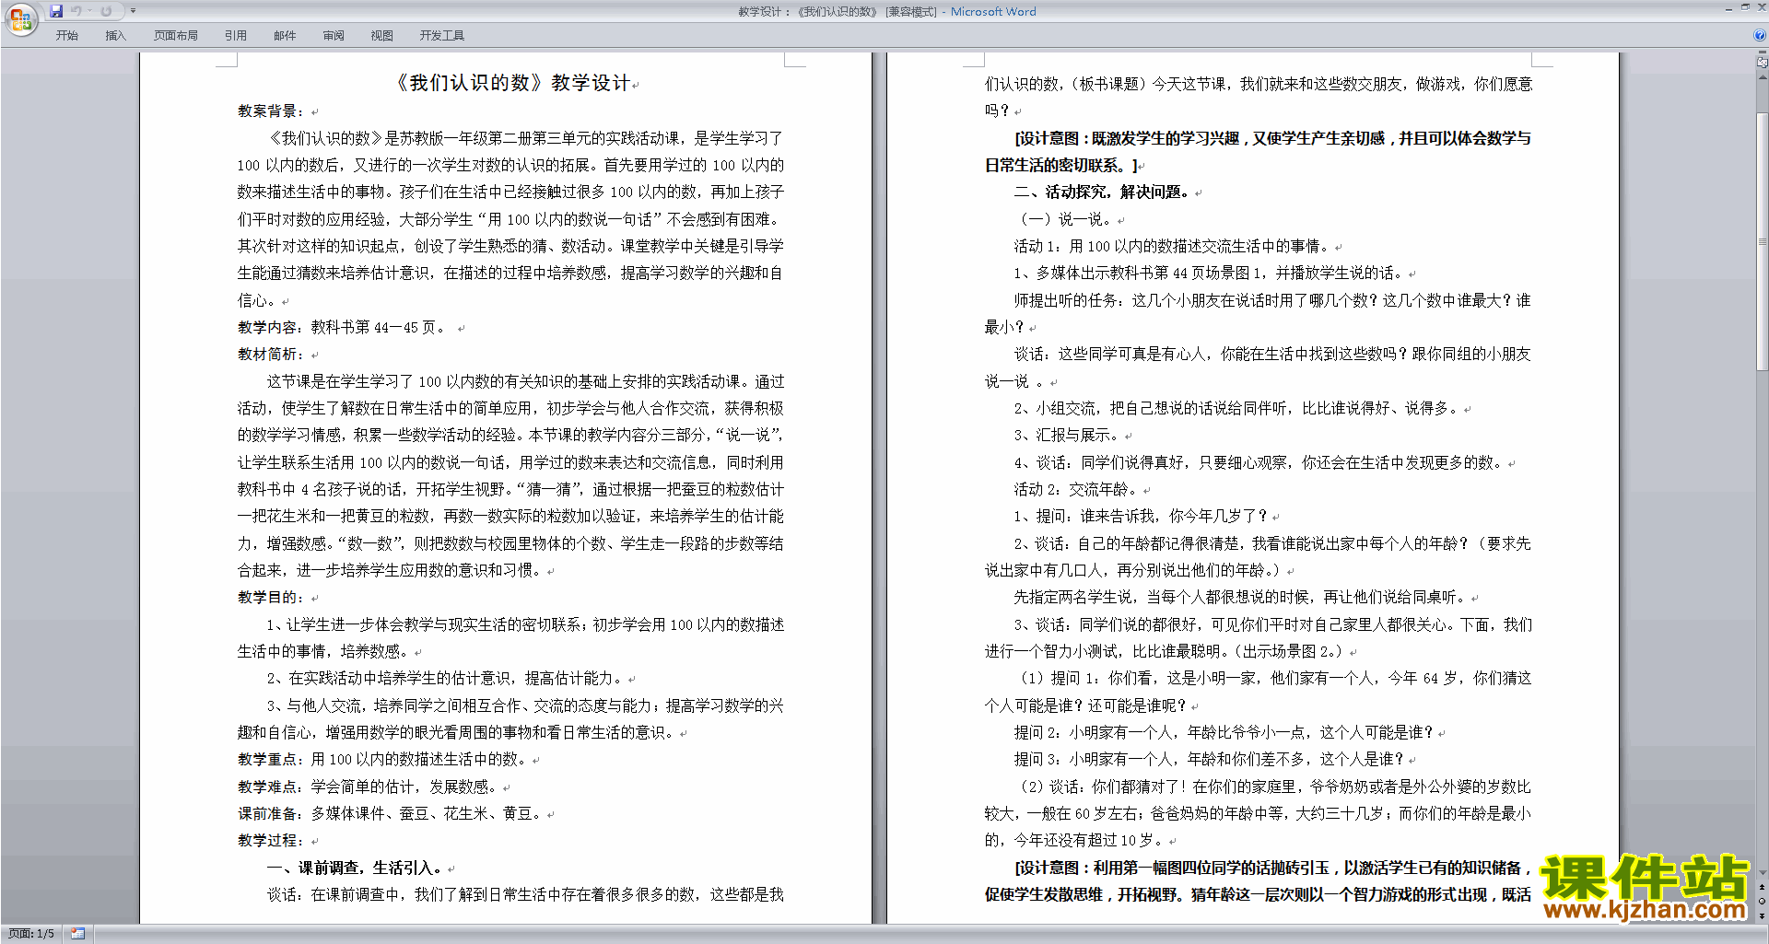Switch to the 页面布局 tab
Image resolution: width=1769 pixels, height=944 pixels.
pos(176,35)
